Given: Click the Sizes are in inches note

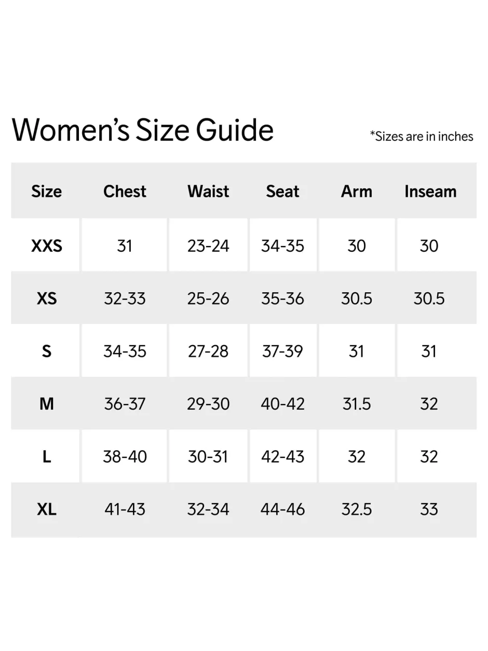Looking at the screenshot, I should (422, 137).
